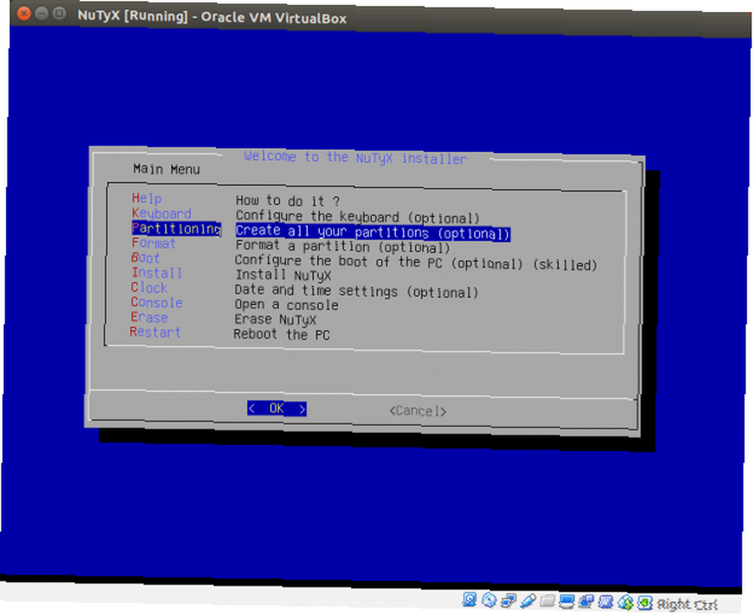Maximize the VirtualBox window

(x=59, y=14)
